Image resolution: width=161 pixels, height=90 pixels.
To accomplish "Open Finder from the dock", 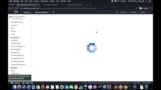I will pos(15,87).
